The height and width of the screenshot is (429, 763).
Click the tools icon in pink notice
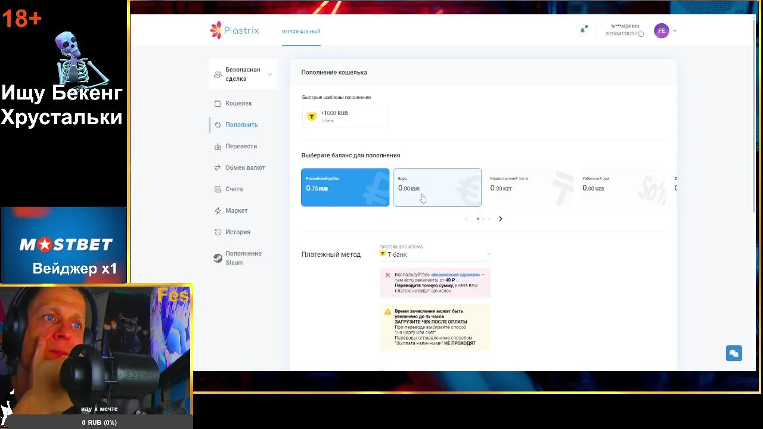(387, 275)
